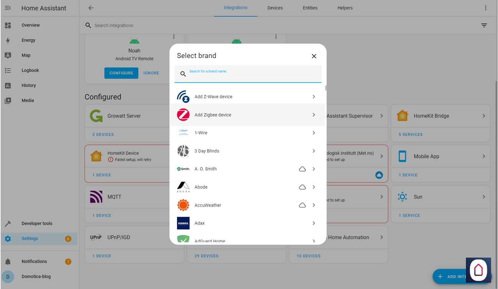Expand the 3 Day Blinds chevron

(314, 151)
